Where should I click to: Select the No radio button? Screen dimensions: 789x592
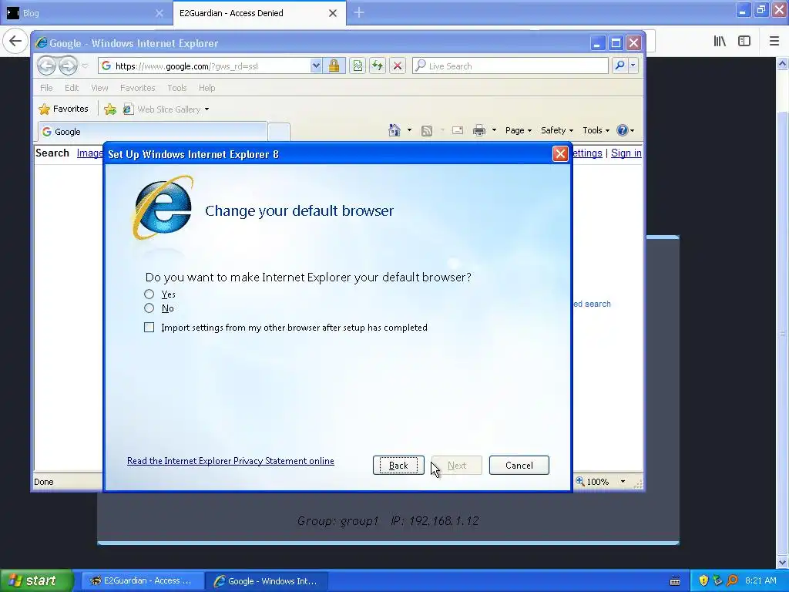pyautogui.click(x=149, y=308)
